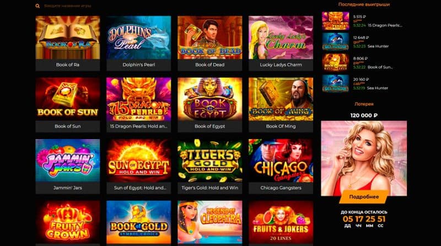The image size is (441, 246).
Task: Select the Book of Dead game
Action: tap(210, 43)
